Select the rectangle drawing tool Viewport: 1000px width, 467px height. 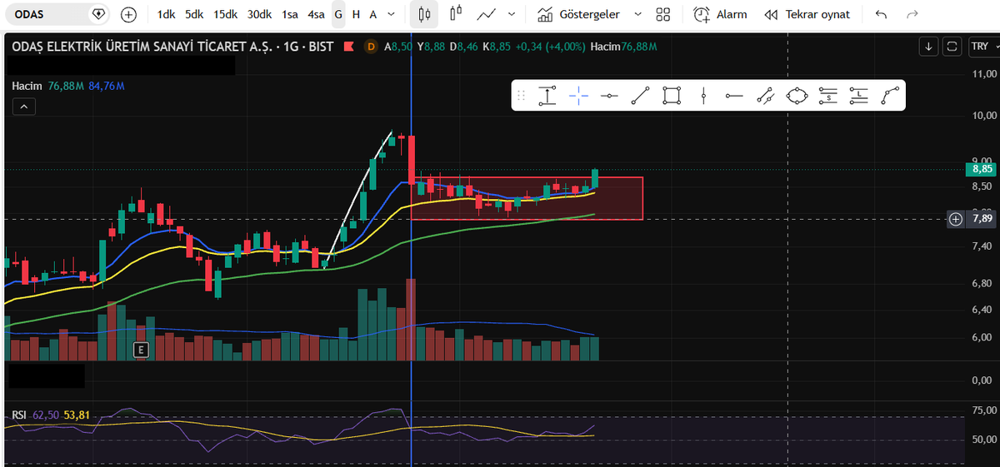672,96
